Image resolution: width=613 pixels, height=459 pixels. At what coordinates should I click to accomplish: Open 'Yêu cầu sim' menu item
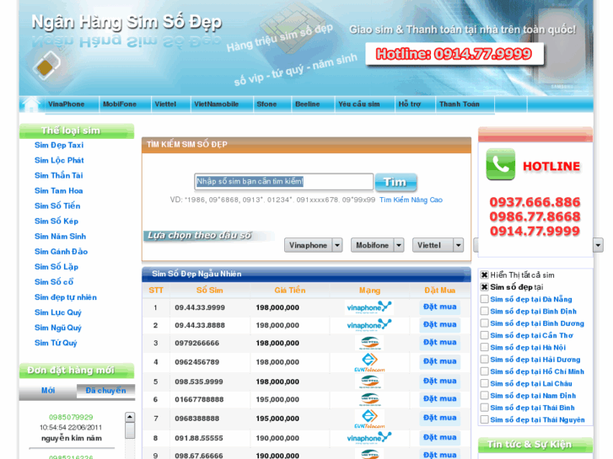tap(359, 104)
